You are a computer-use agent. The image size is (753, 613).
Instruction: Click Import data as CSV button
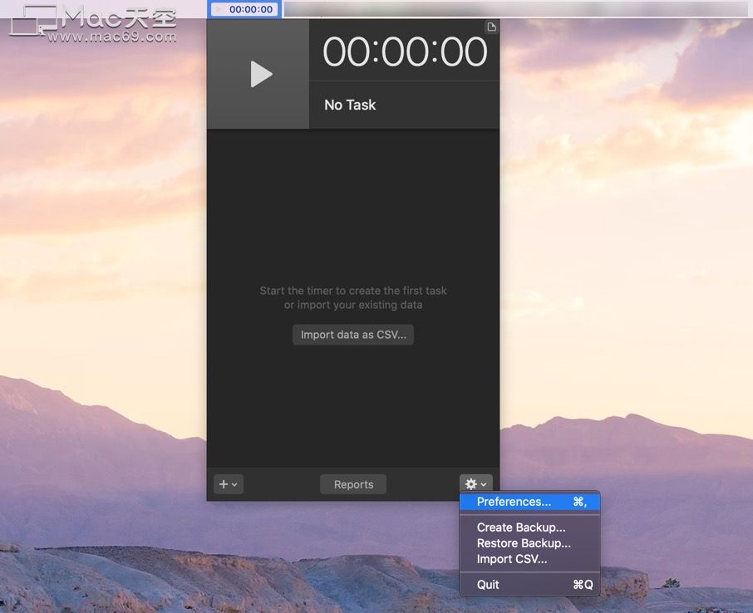point(353,335)
